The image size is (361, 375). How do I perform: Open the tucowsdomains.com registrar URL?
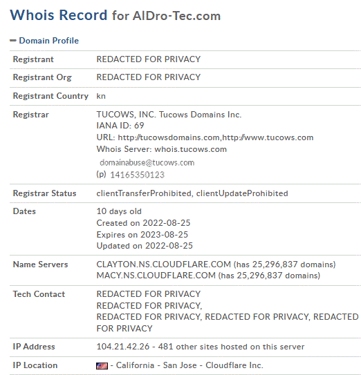coord(169,137)
